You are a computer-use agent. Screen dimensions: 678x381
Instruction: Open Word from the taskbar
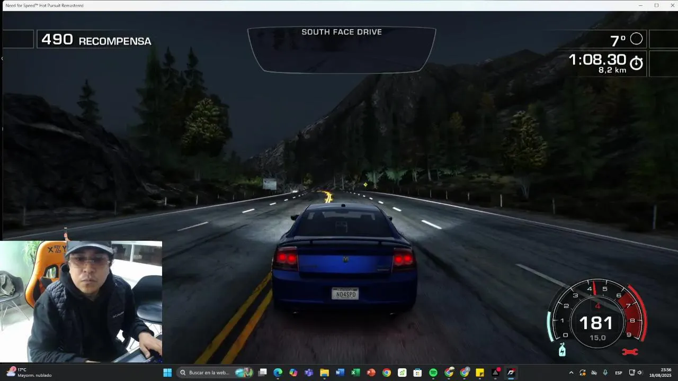(x=340, y=373)
